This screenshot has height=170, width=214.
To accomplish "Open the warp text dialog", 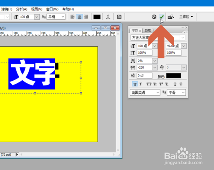I will [x=108, y=17].
